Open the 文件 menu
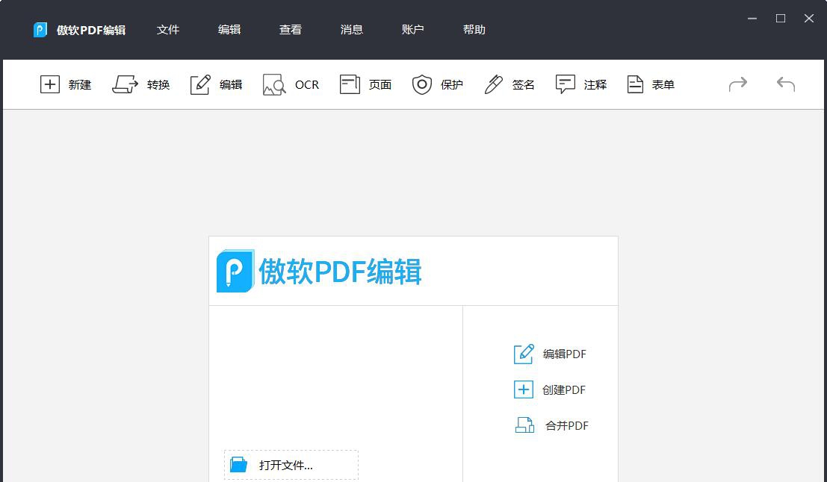Screen dimensions: 827x482 pyautogui.click(x=168, y=30)
